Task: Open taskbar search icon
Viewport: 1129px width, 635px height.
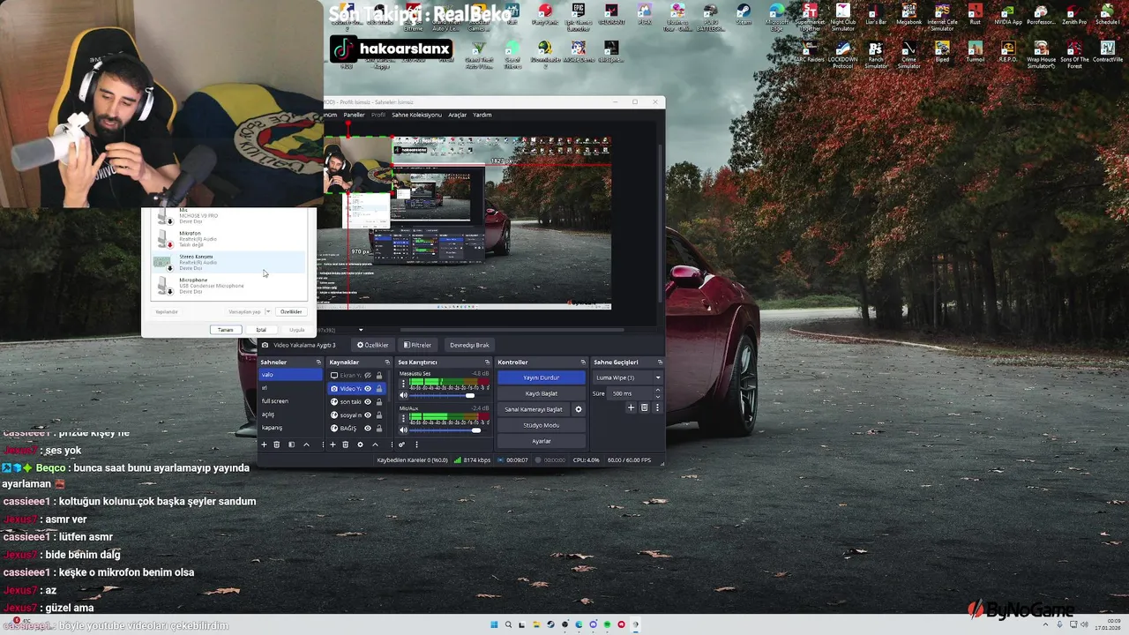Action: 508,624
